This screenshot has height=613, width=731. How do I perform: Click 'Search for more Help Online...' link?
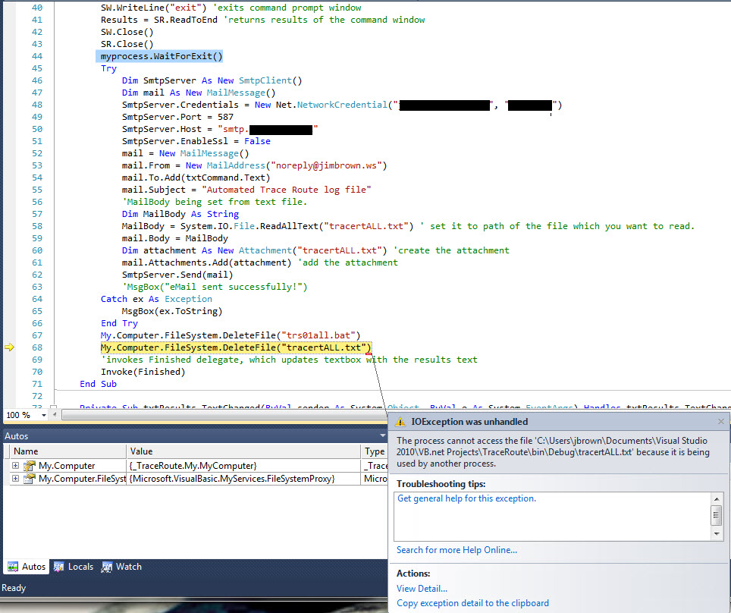coord(456,550)
